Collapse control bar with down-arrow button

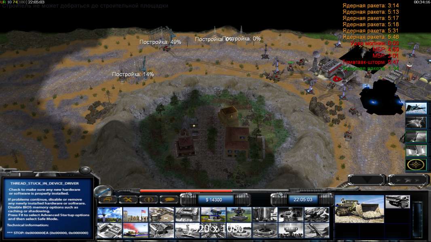point(366,180)
